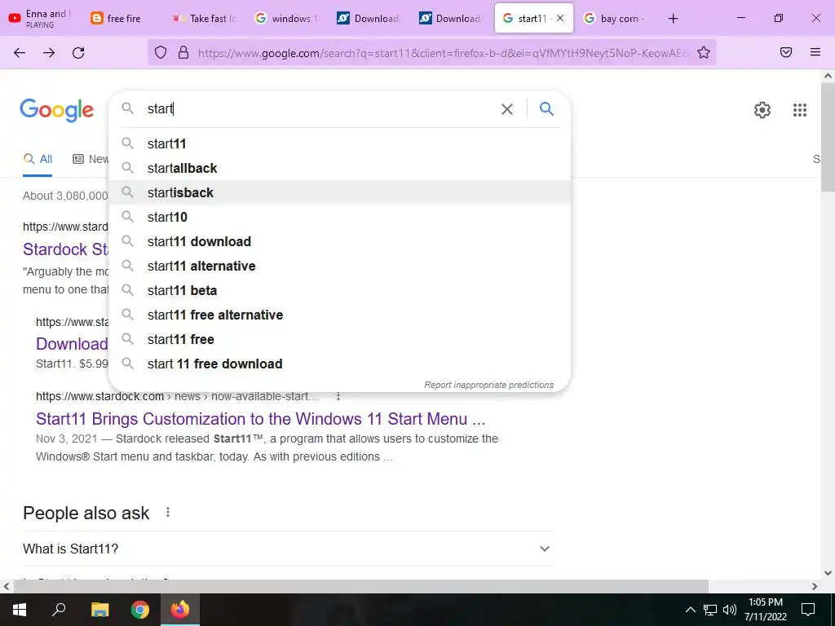Click the vertical page scrollbar thumb
Viewport: 835px width, 626px height.
click(x=828, y=137)
